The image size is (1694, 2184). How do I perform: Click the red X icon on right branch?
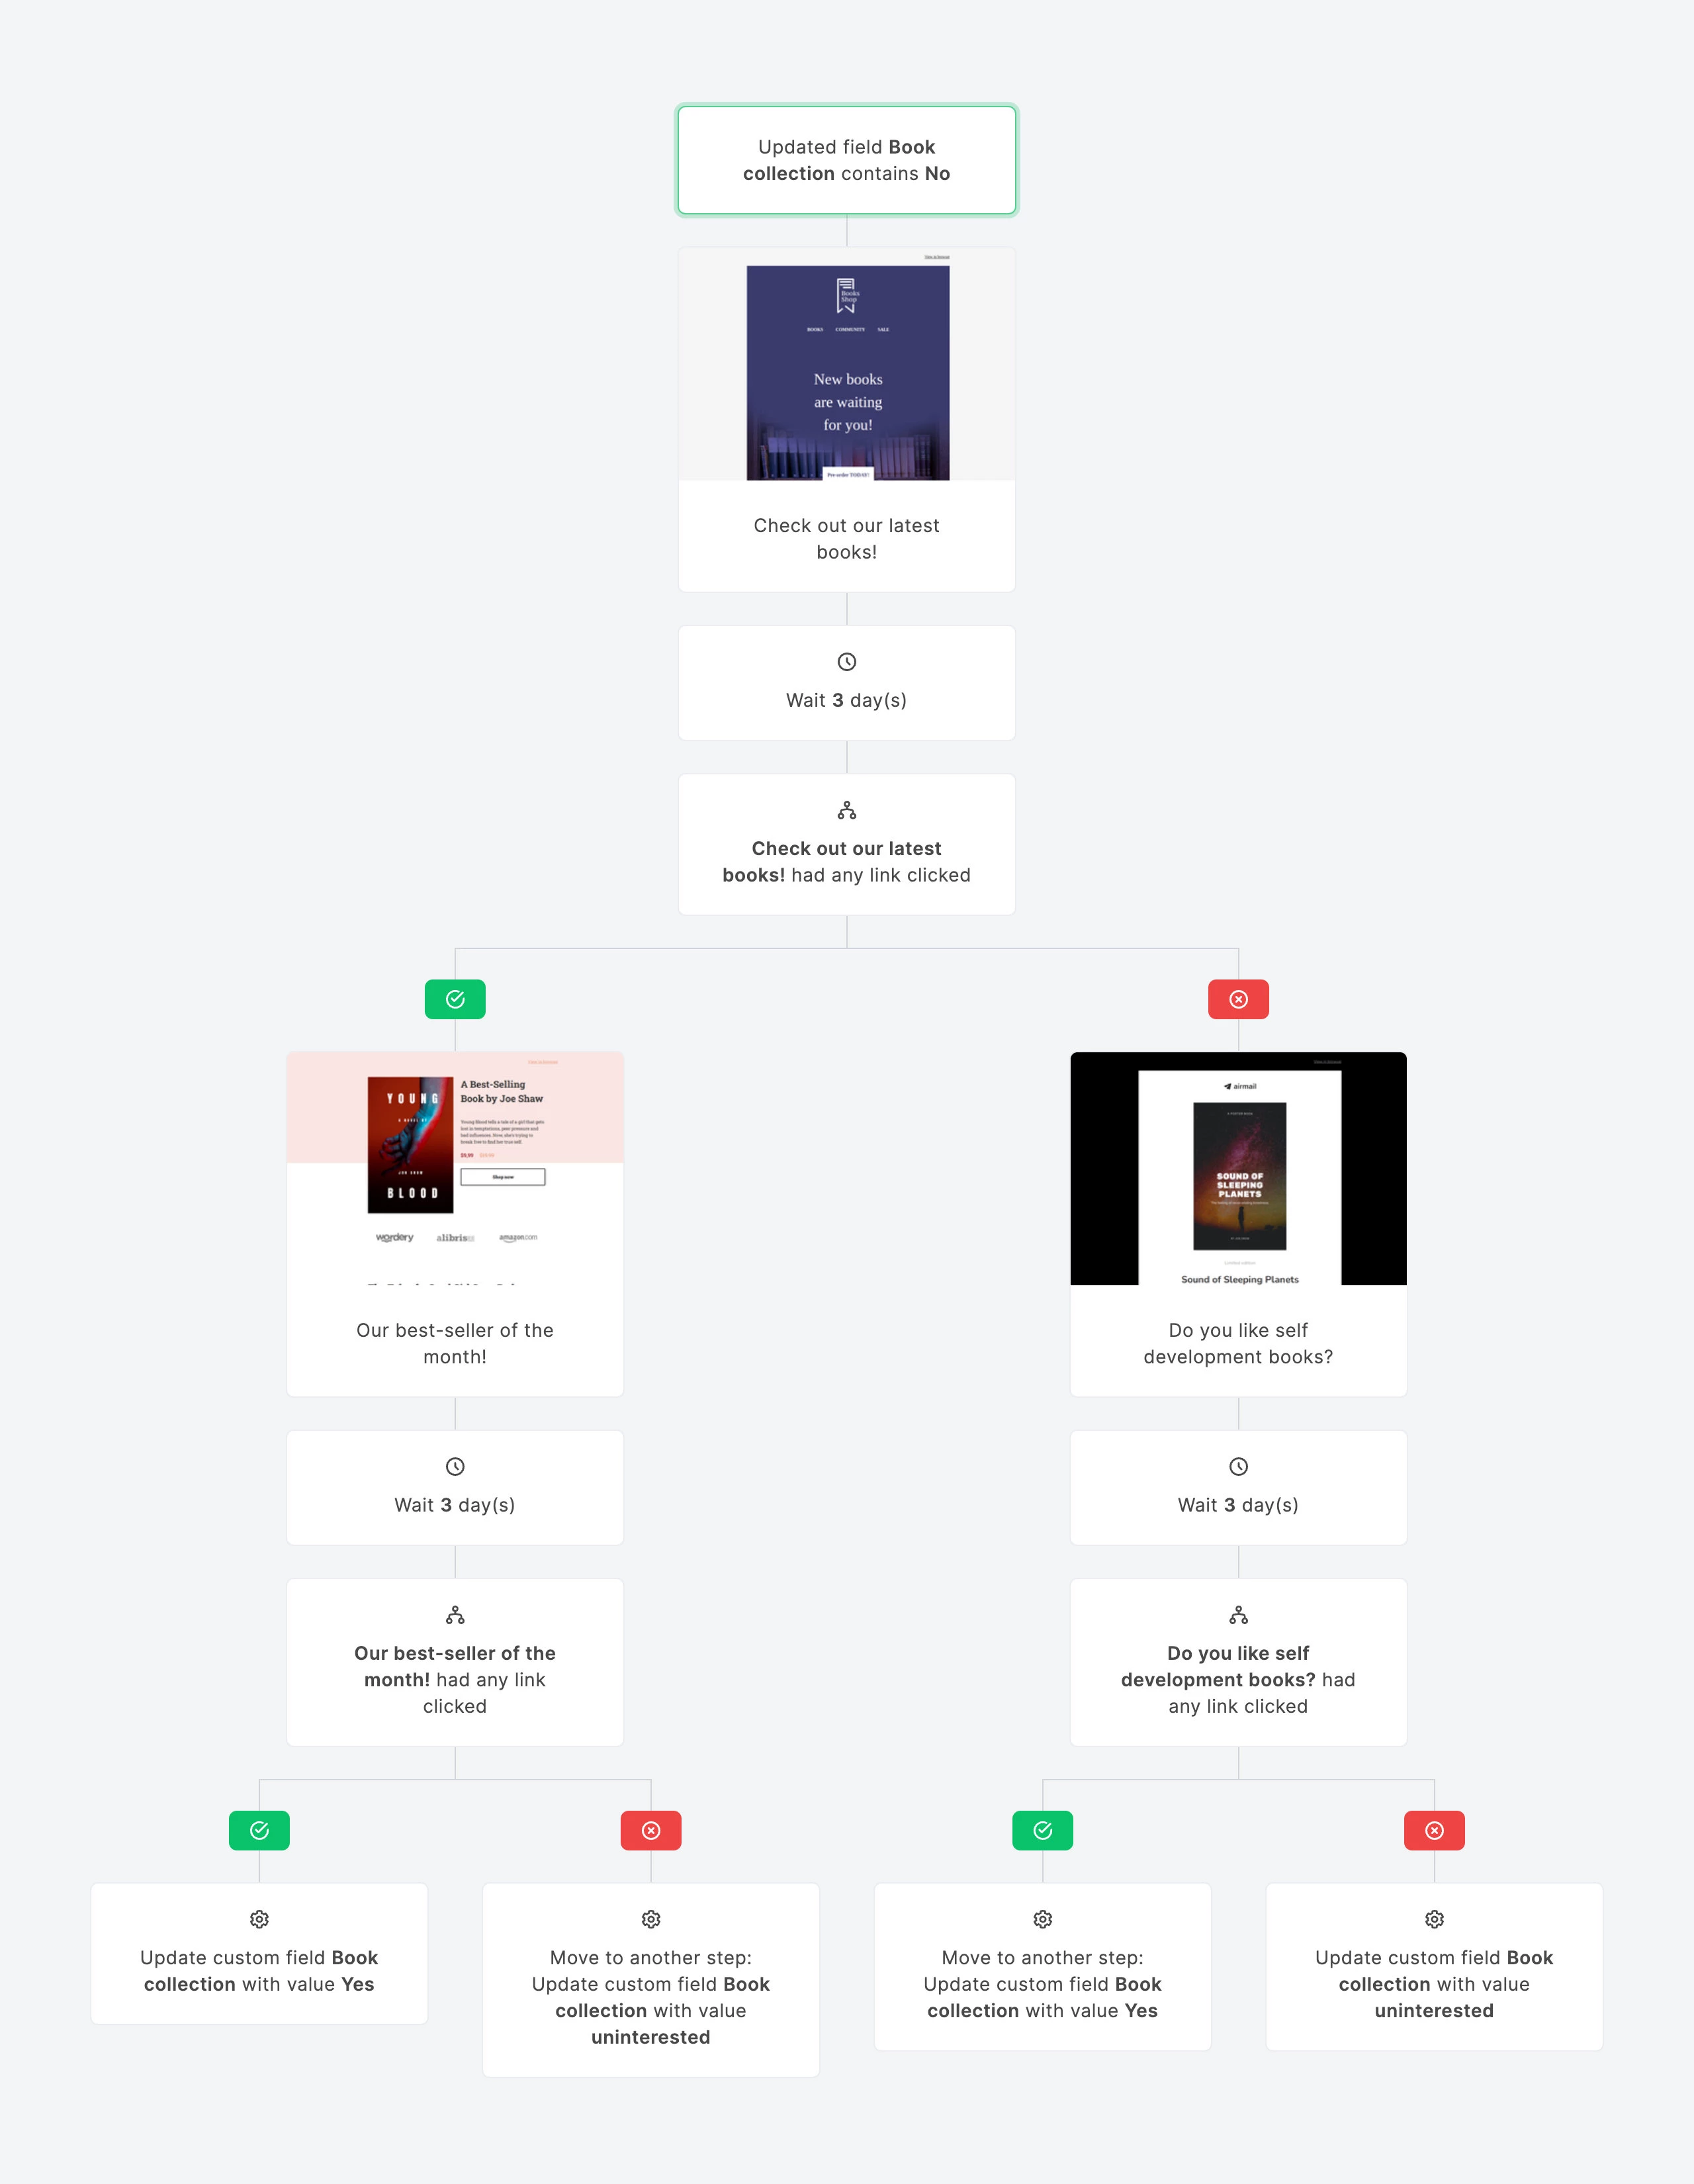pos(1239,998)
